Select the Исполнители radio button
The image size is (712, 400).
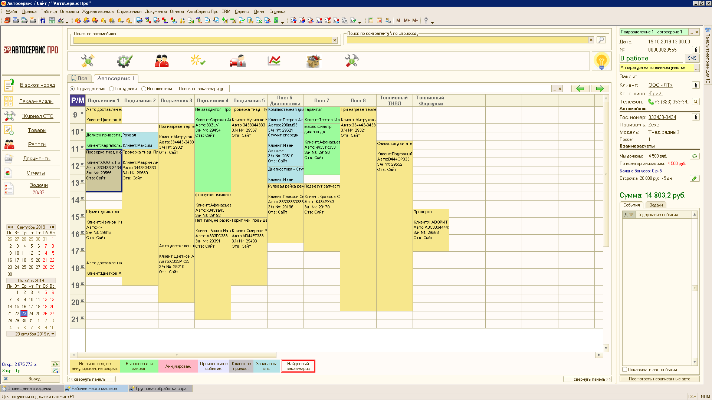coord(144,89)
